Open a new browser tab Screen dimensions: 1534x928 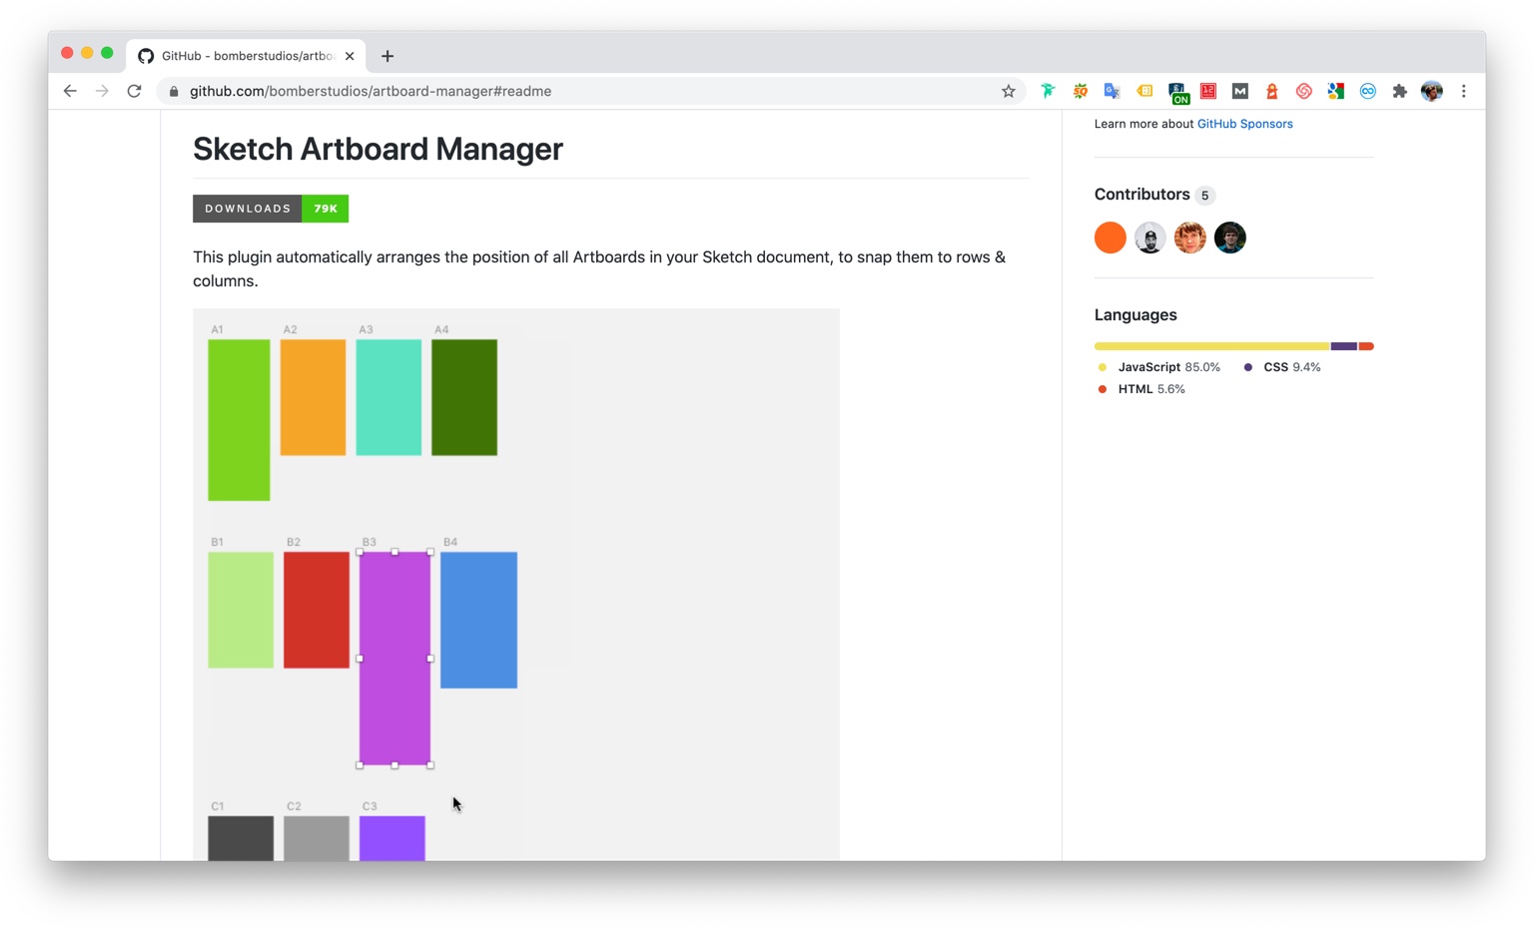pos(387,56)
